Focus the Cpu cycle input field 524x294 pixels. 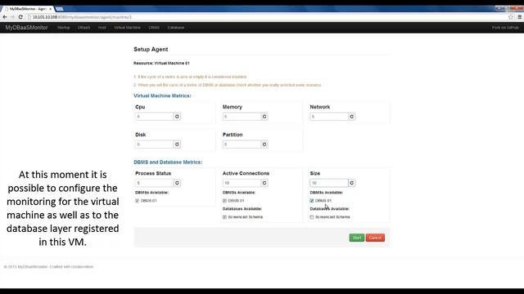tap(155, 116)
